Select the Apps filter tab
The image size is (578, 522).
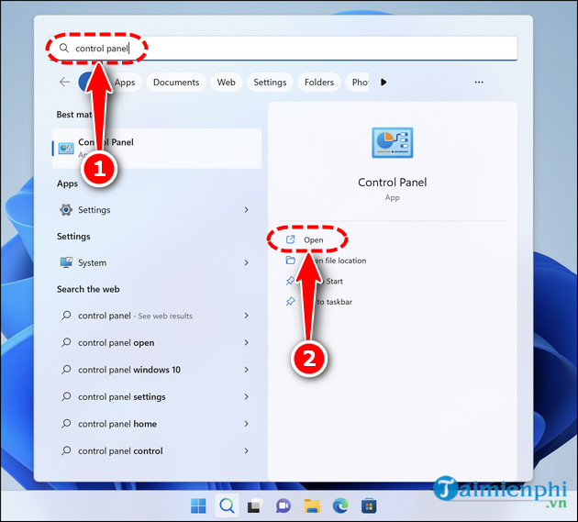pos(125,83)
